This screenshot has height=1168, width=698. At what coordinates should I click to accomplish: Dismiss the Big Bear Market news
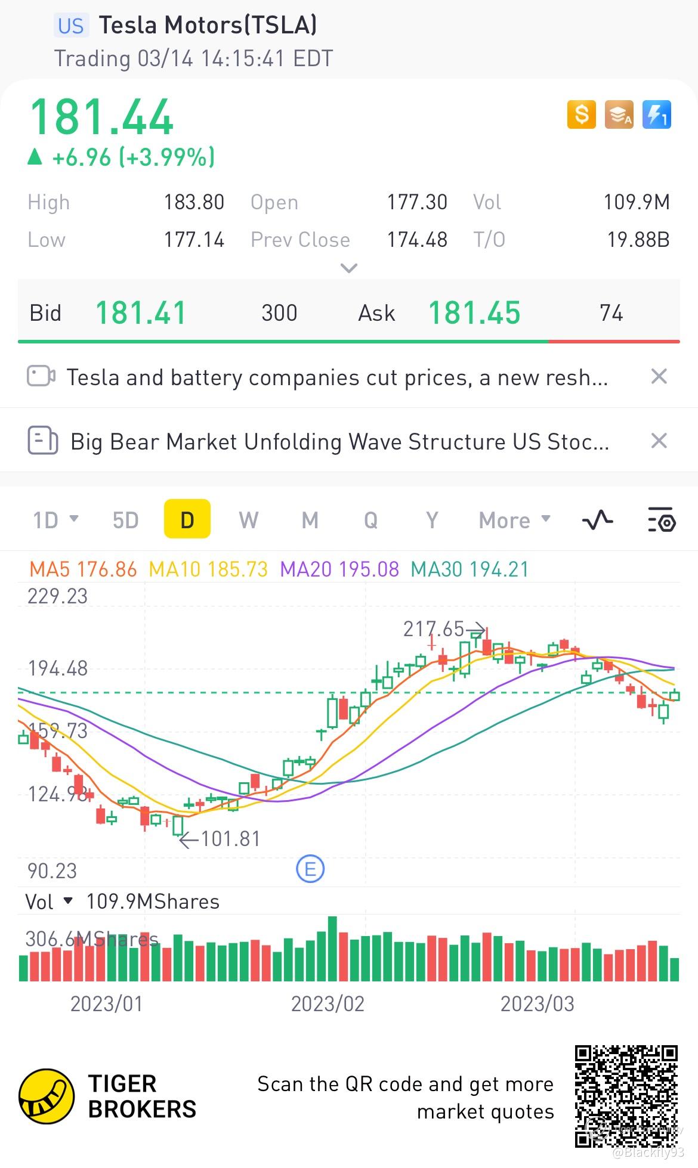(x=659, y=441)
